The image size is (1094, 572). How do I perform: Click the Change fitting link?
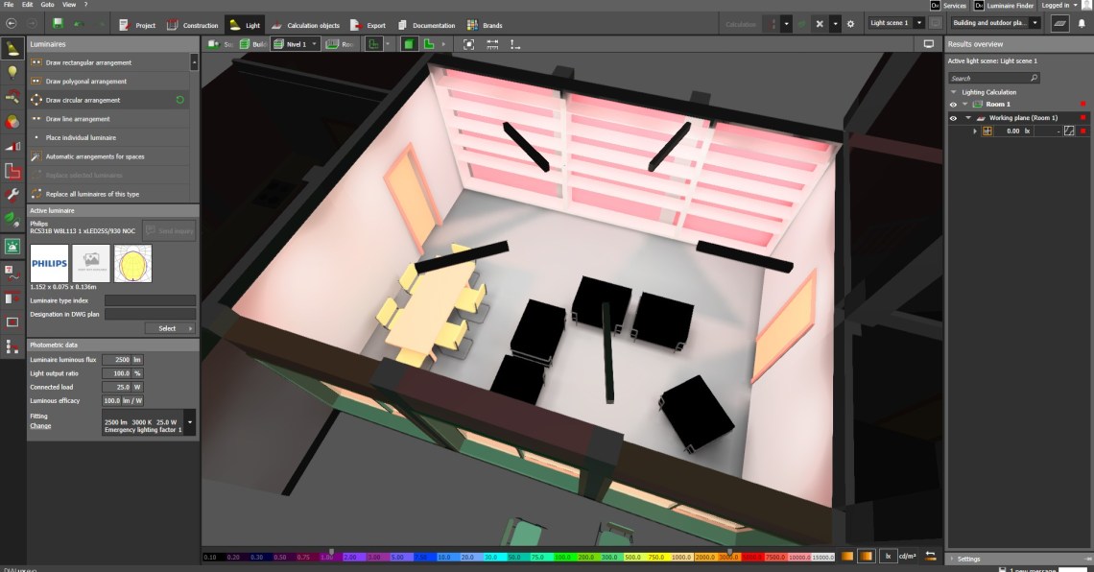point(40,425)
